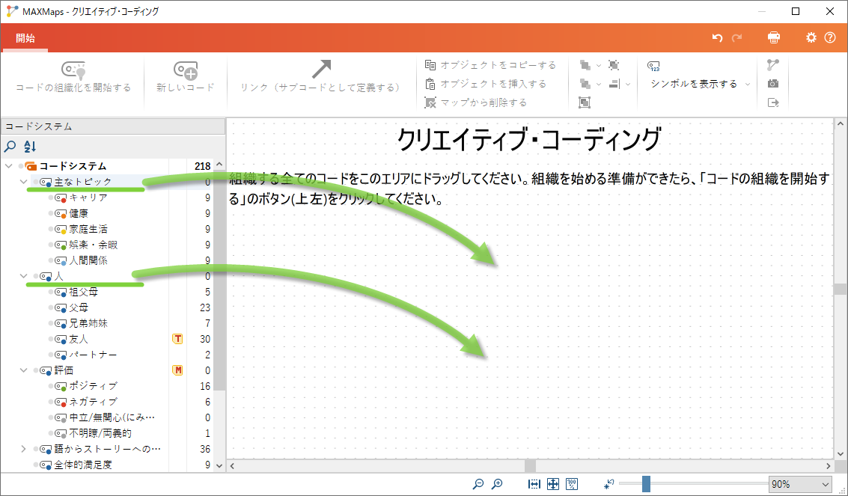Open the send to back dropdown arrow
The width and height of the screenshot is (848, 496).
click(599, 84)
